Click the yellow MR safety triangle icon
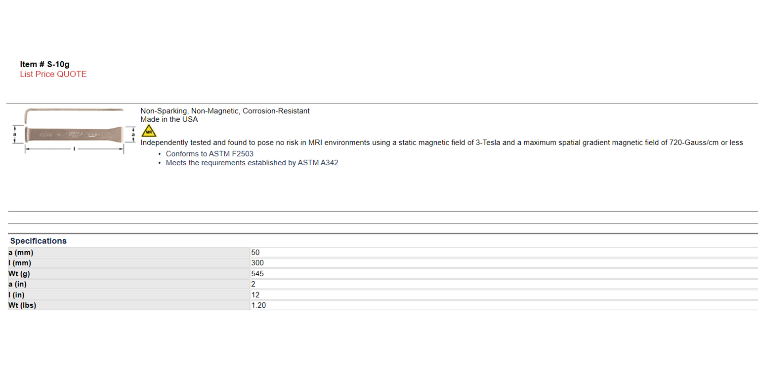The width and height of the screenshot is (758, 366). tap(148, 131)
